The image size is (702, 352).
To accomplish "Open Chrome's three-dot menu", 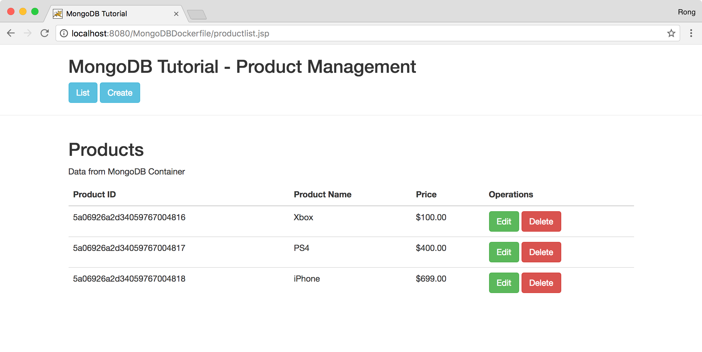I will point(691,33).
